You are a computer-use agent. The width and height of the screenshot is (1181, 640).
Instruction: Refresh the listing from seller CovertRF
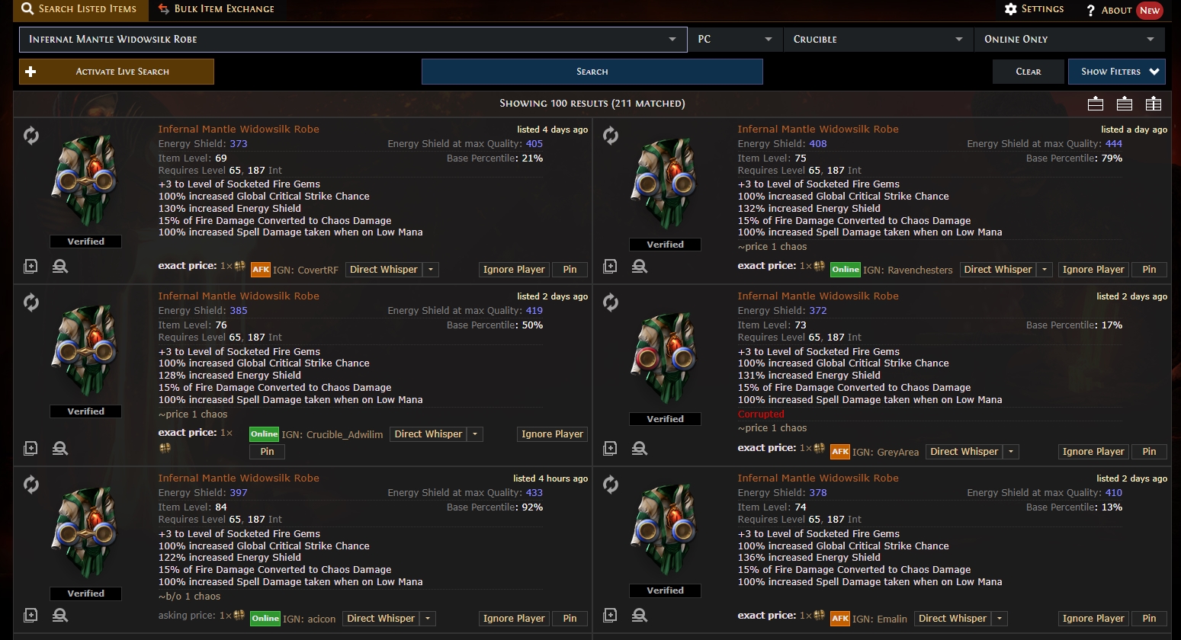(x=31, y=136)
